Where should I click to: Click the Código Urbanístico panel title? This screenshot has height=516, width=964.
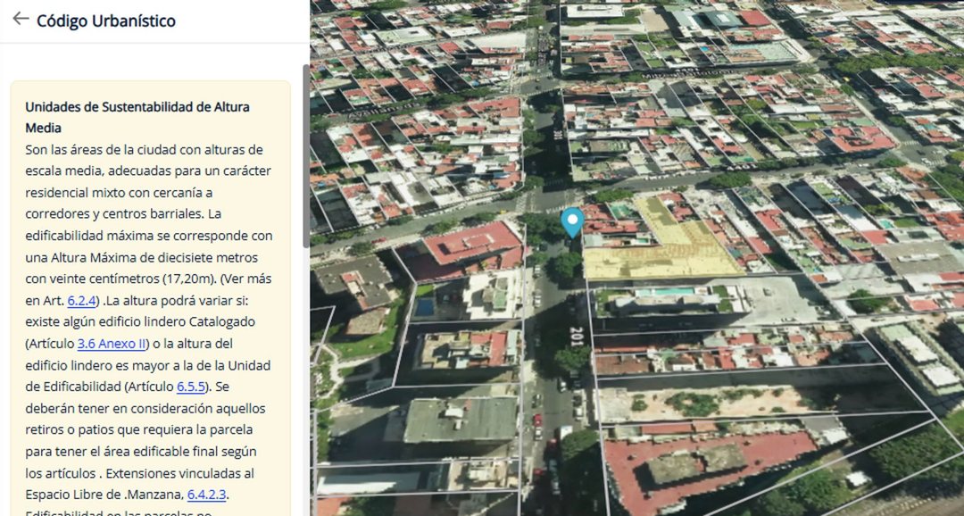[x=105, y=21]
